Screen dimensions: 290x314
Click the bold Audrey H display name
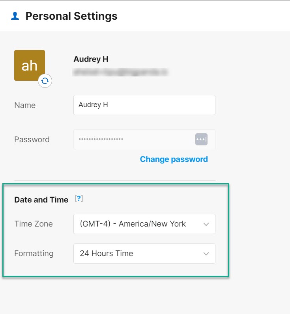91,59
